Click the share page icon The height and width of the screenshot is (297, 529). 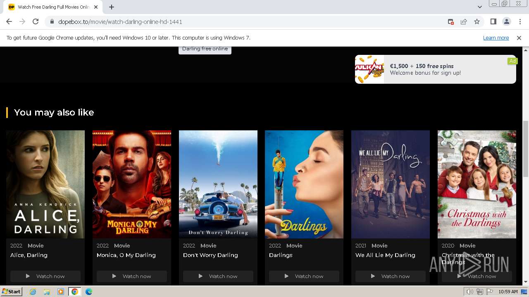pos(464,22)
